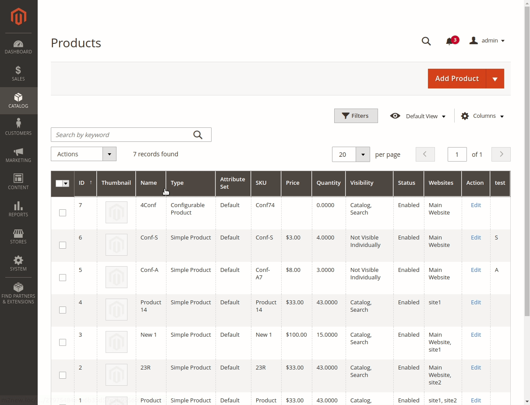Click the Add Product button
Viewport: 530px width, 405px height.
tap(457, 79)
